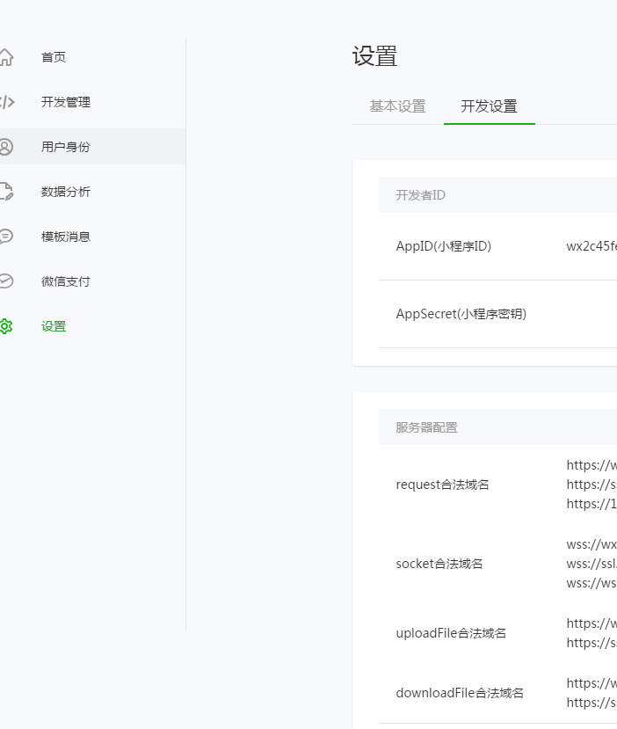Viewport: 617px width, 729px height.
Task: Click the first uploadFile合法域名 URL
Action: click(x=592, y=623)
